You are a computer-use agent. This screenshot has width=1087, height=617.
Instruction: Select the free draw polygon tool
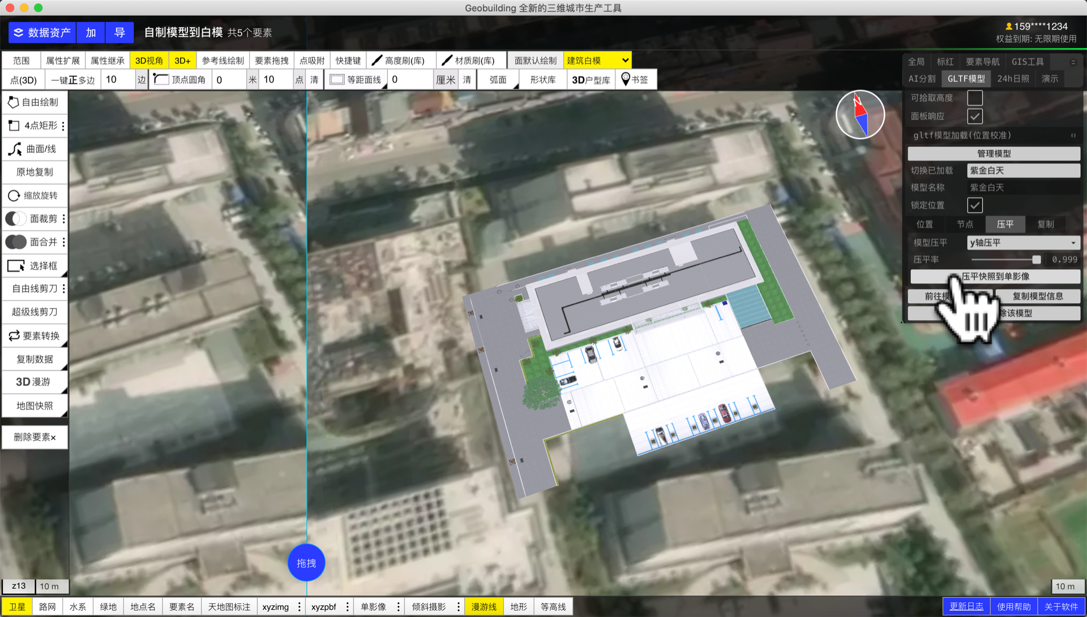point(35,102)
